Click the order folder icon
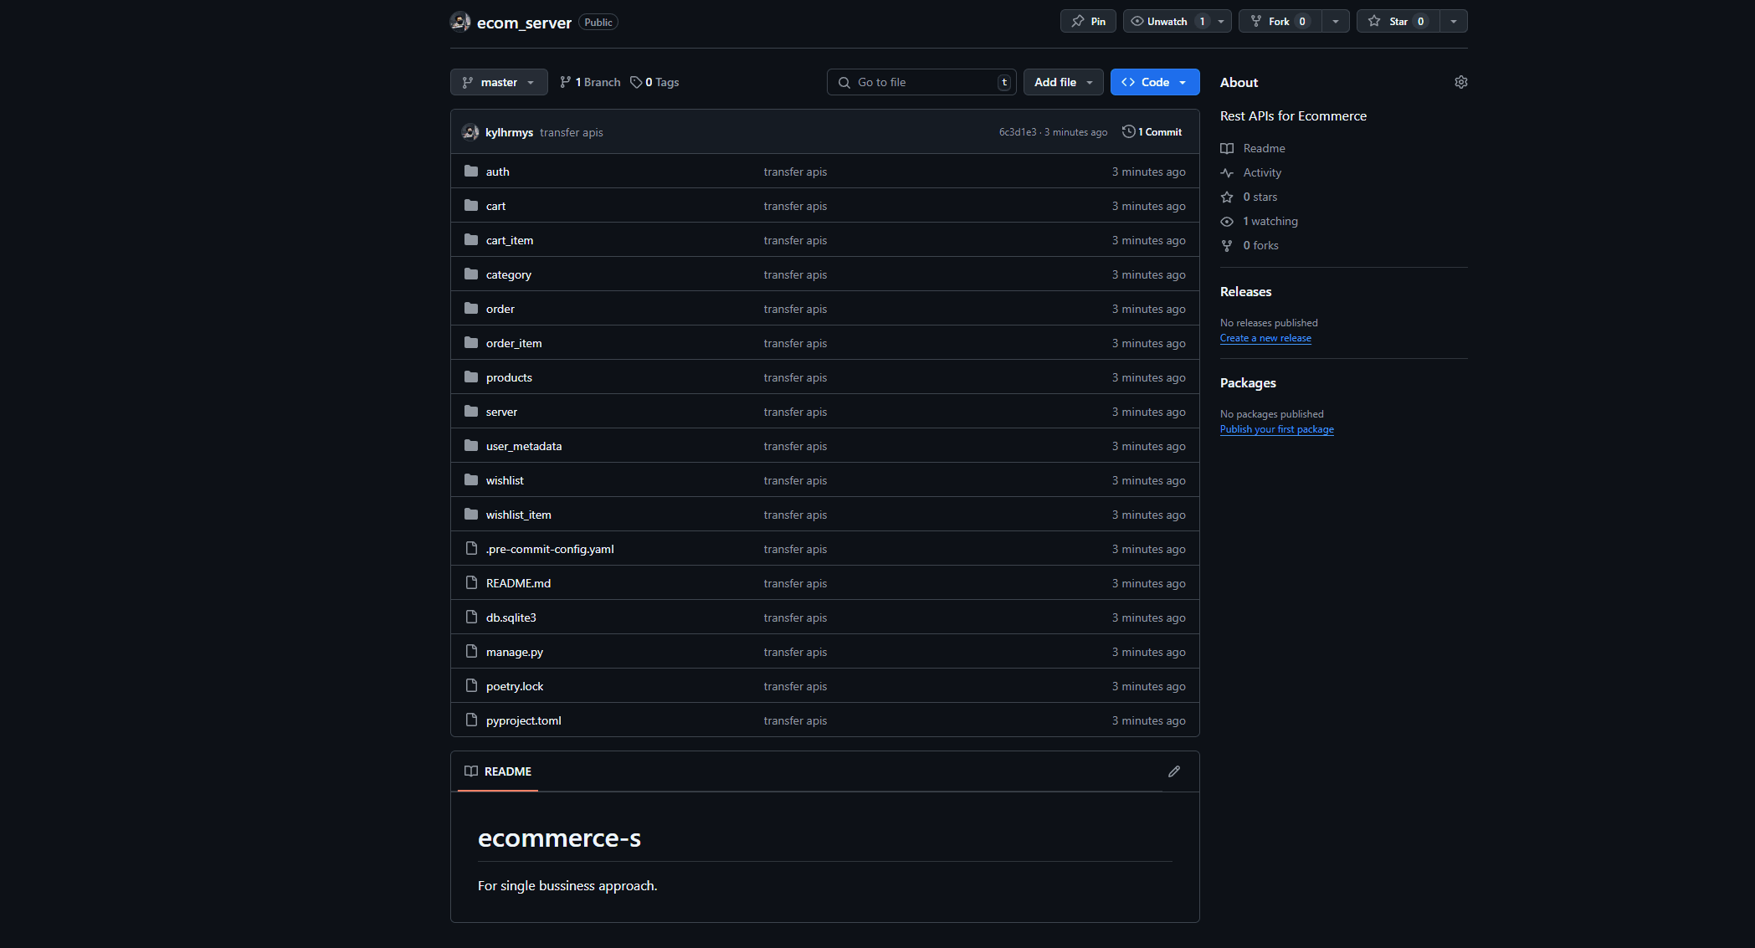Viewport: 1755px width, 948px height. click(x=471, y=309)
